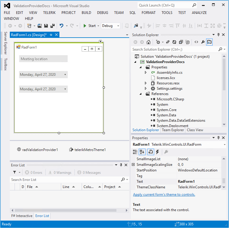229x228 pixels.
Task: Pin the Solution Explorer panel
Action: click(x=218, y=35)
